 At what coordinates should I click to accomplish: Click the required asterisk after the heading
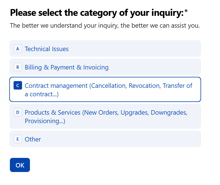point(186,12)
